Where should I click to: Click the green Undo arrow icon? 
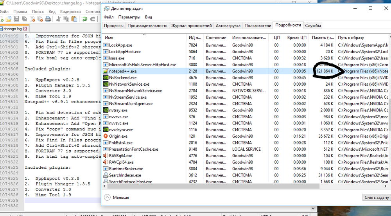[x=84, y=19]
